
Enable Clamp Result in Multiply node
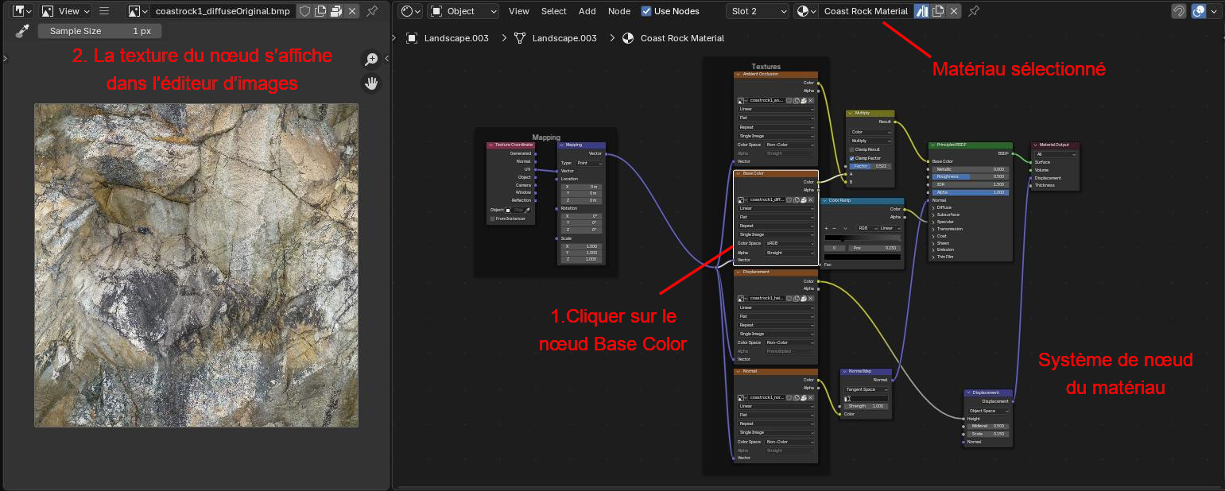point(852,149)
